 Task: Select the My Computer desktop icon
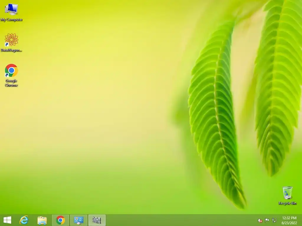[x=12, y=12]
